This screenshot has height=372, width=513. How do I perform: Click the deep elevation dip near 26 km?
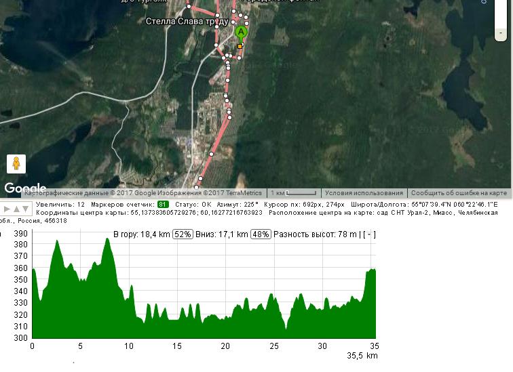point(286,327)
